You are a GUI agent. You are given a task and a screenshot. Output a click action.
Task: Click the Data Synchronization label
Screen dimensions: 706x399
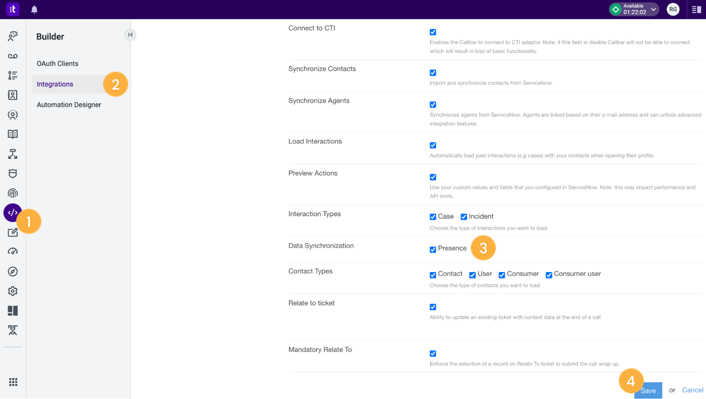click(321, 246)
